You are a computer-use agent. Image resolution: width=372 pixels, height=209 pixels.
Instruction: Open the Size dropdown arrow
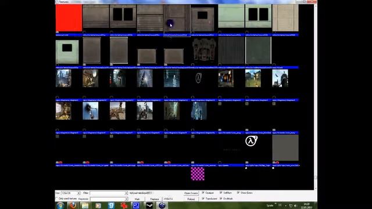pos(78,193)
